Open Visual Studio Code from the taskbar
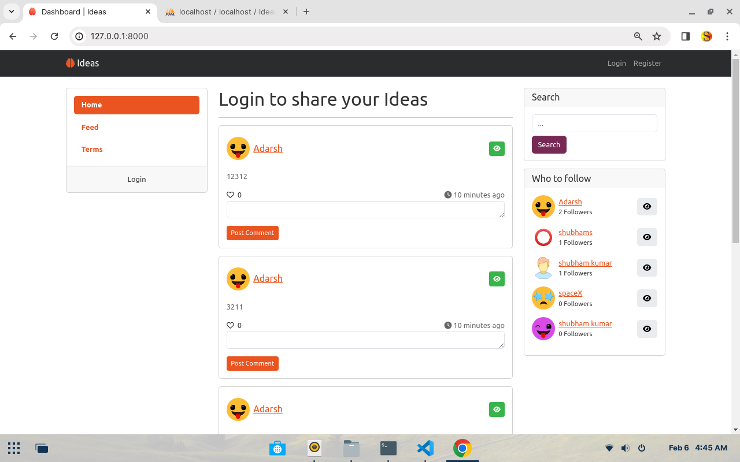 pos(425,448)
